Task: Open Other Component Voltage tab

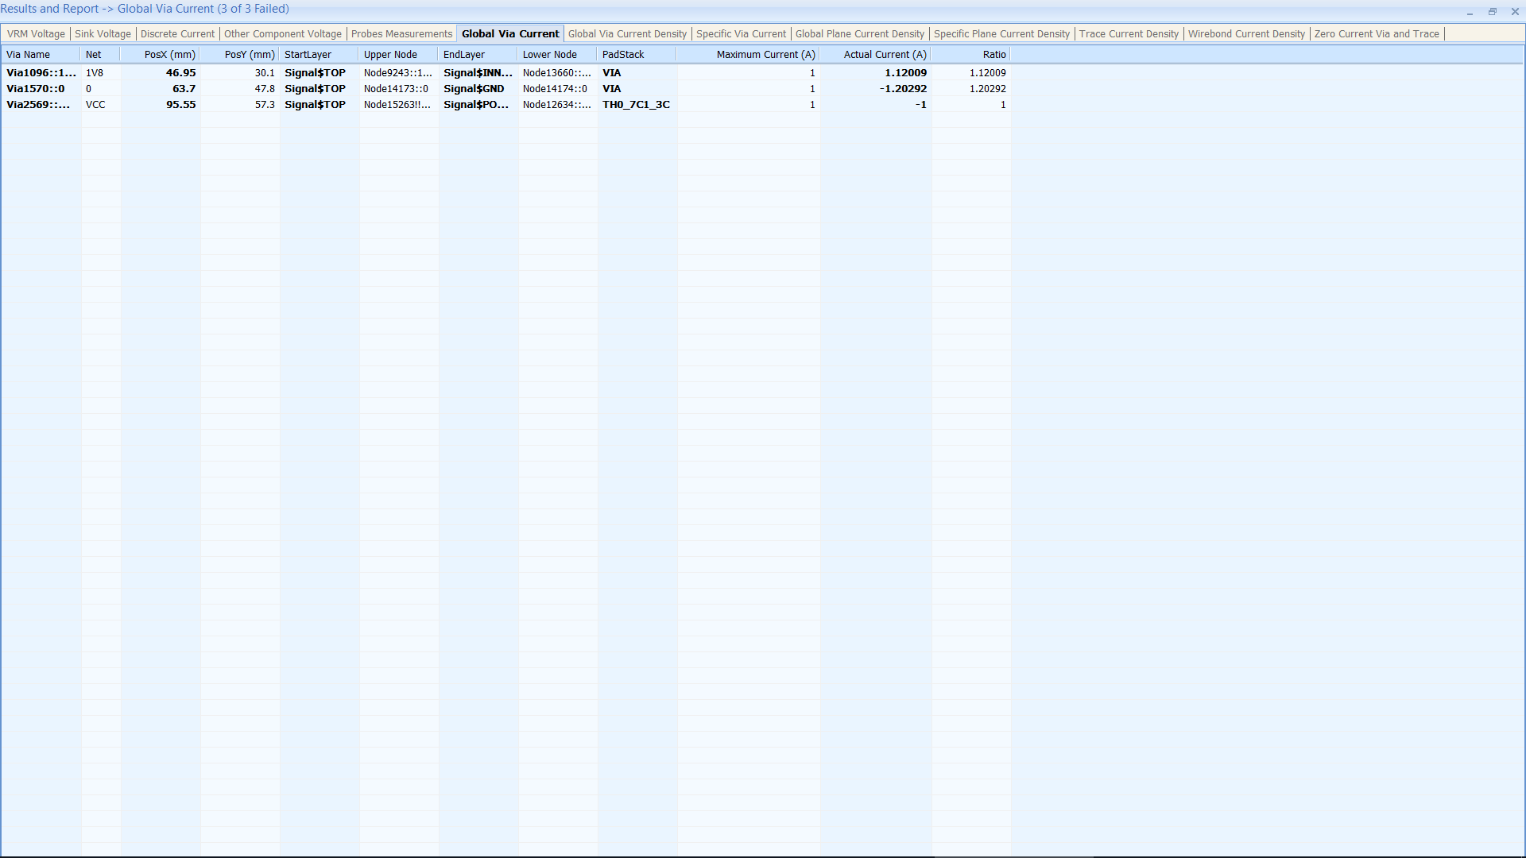Action: point(282,34)
